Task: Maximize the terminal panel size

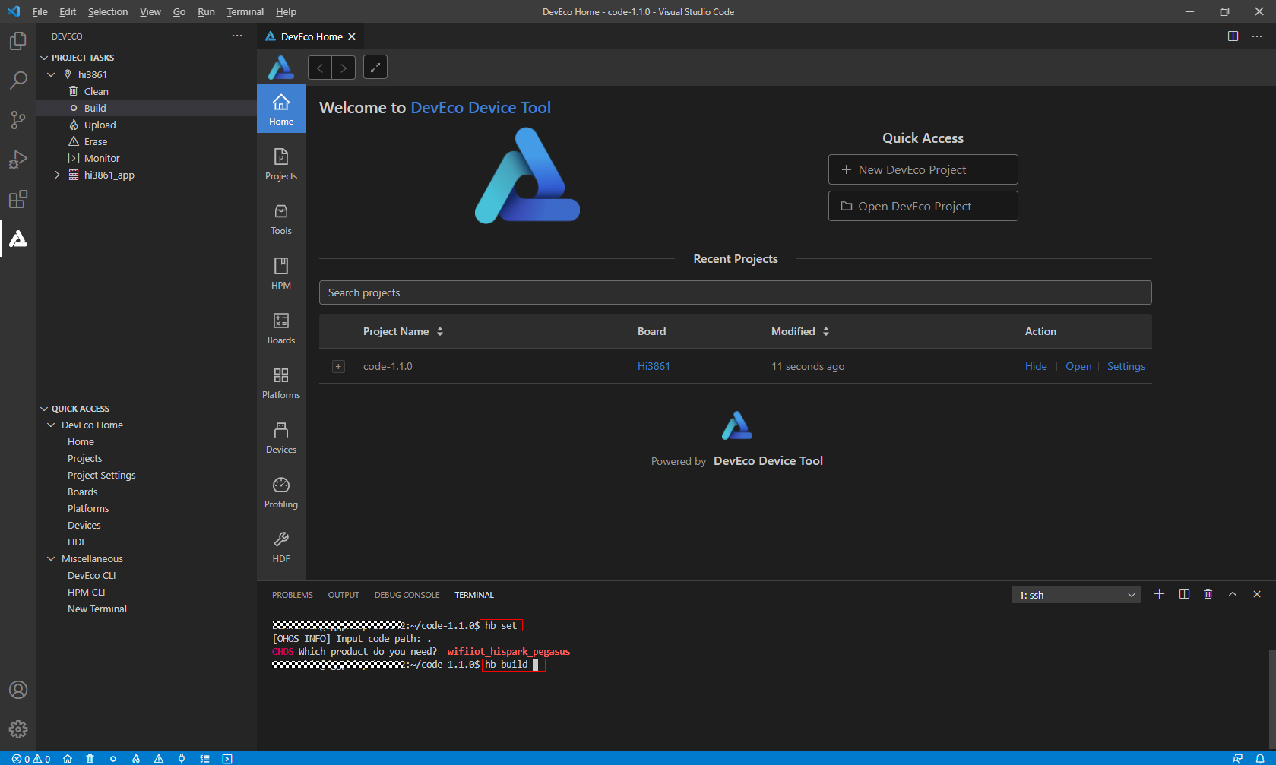Action: tap(1233, 594)
